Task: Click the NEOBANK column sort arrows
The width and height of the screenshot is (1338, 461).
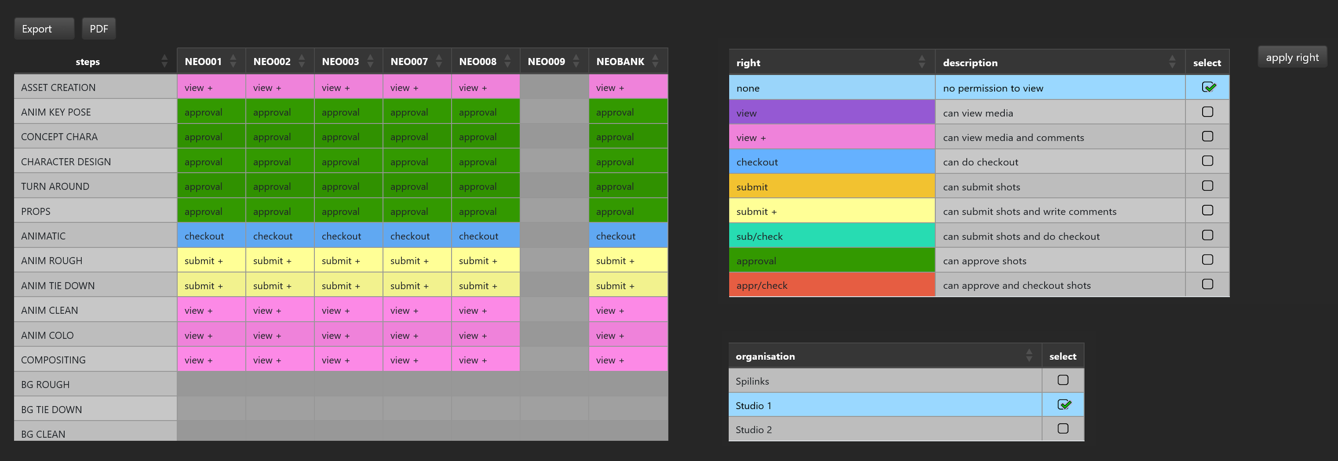Action: pos(656,61)
